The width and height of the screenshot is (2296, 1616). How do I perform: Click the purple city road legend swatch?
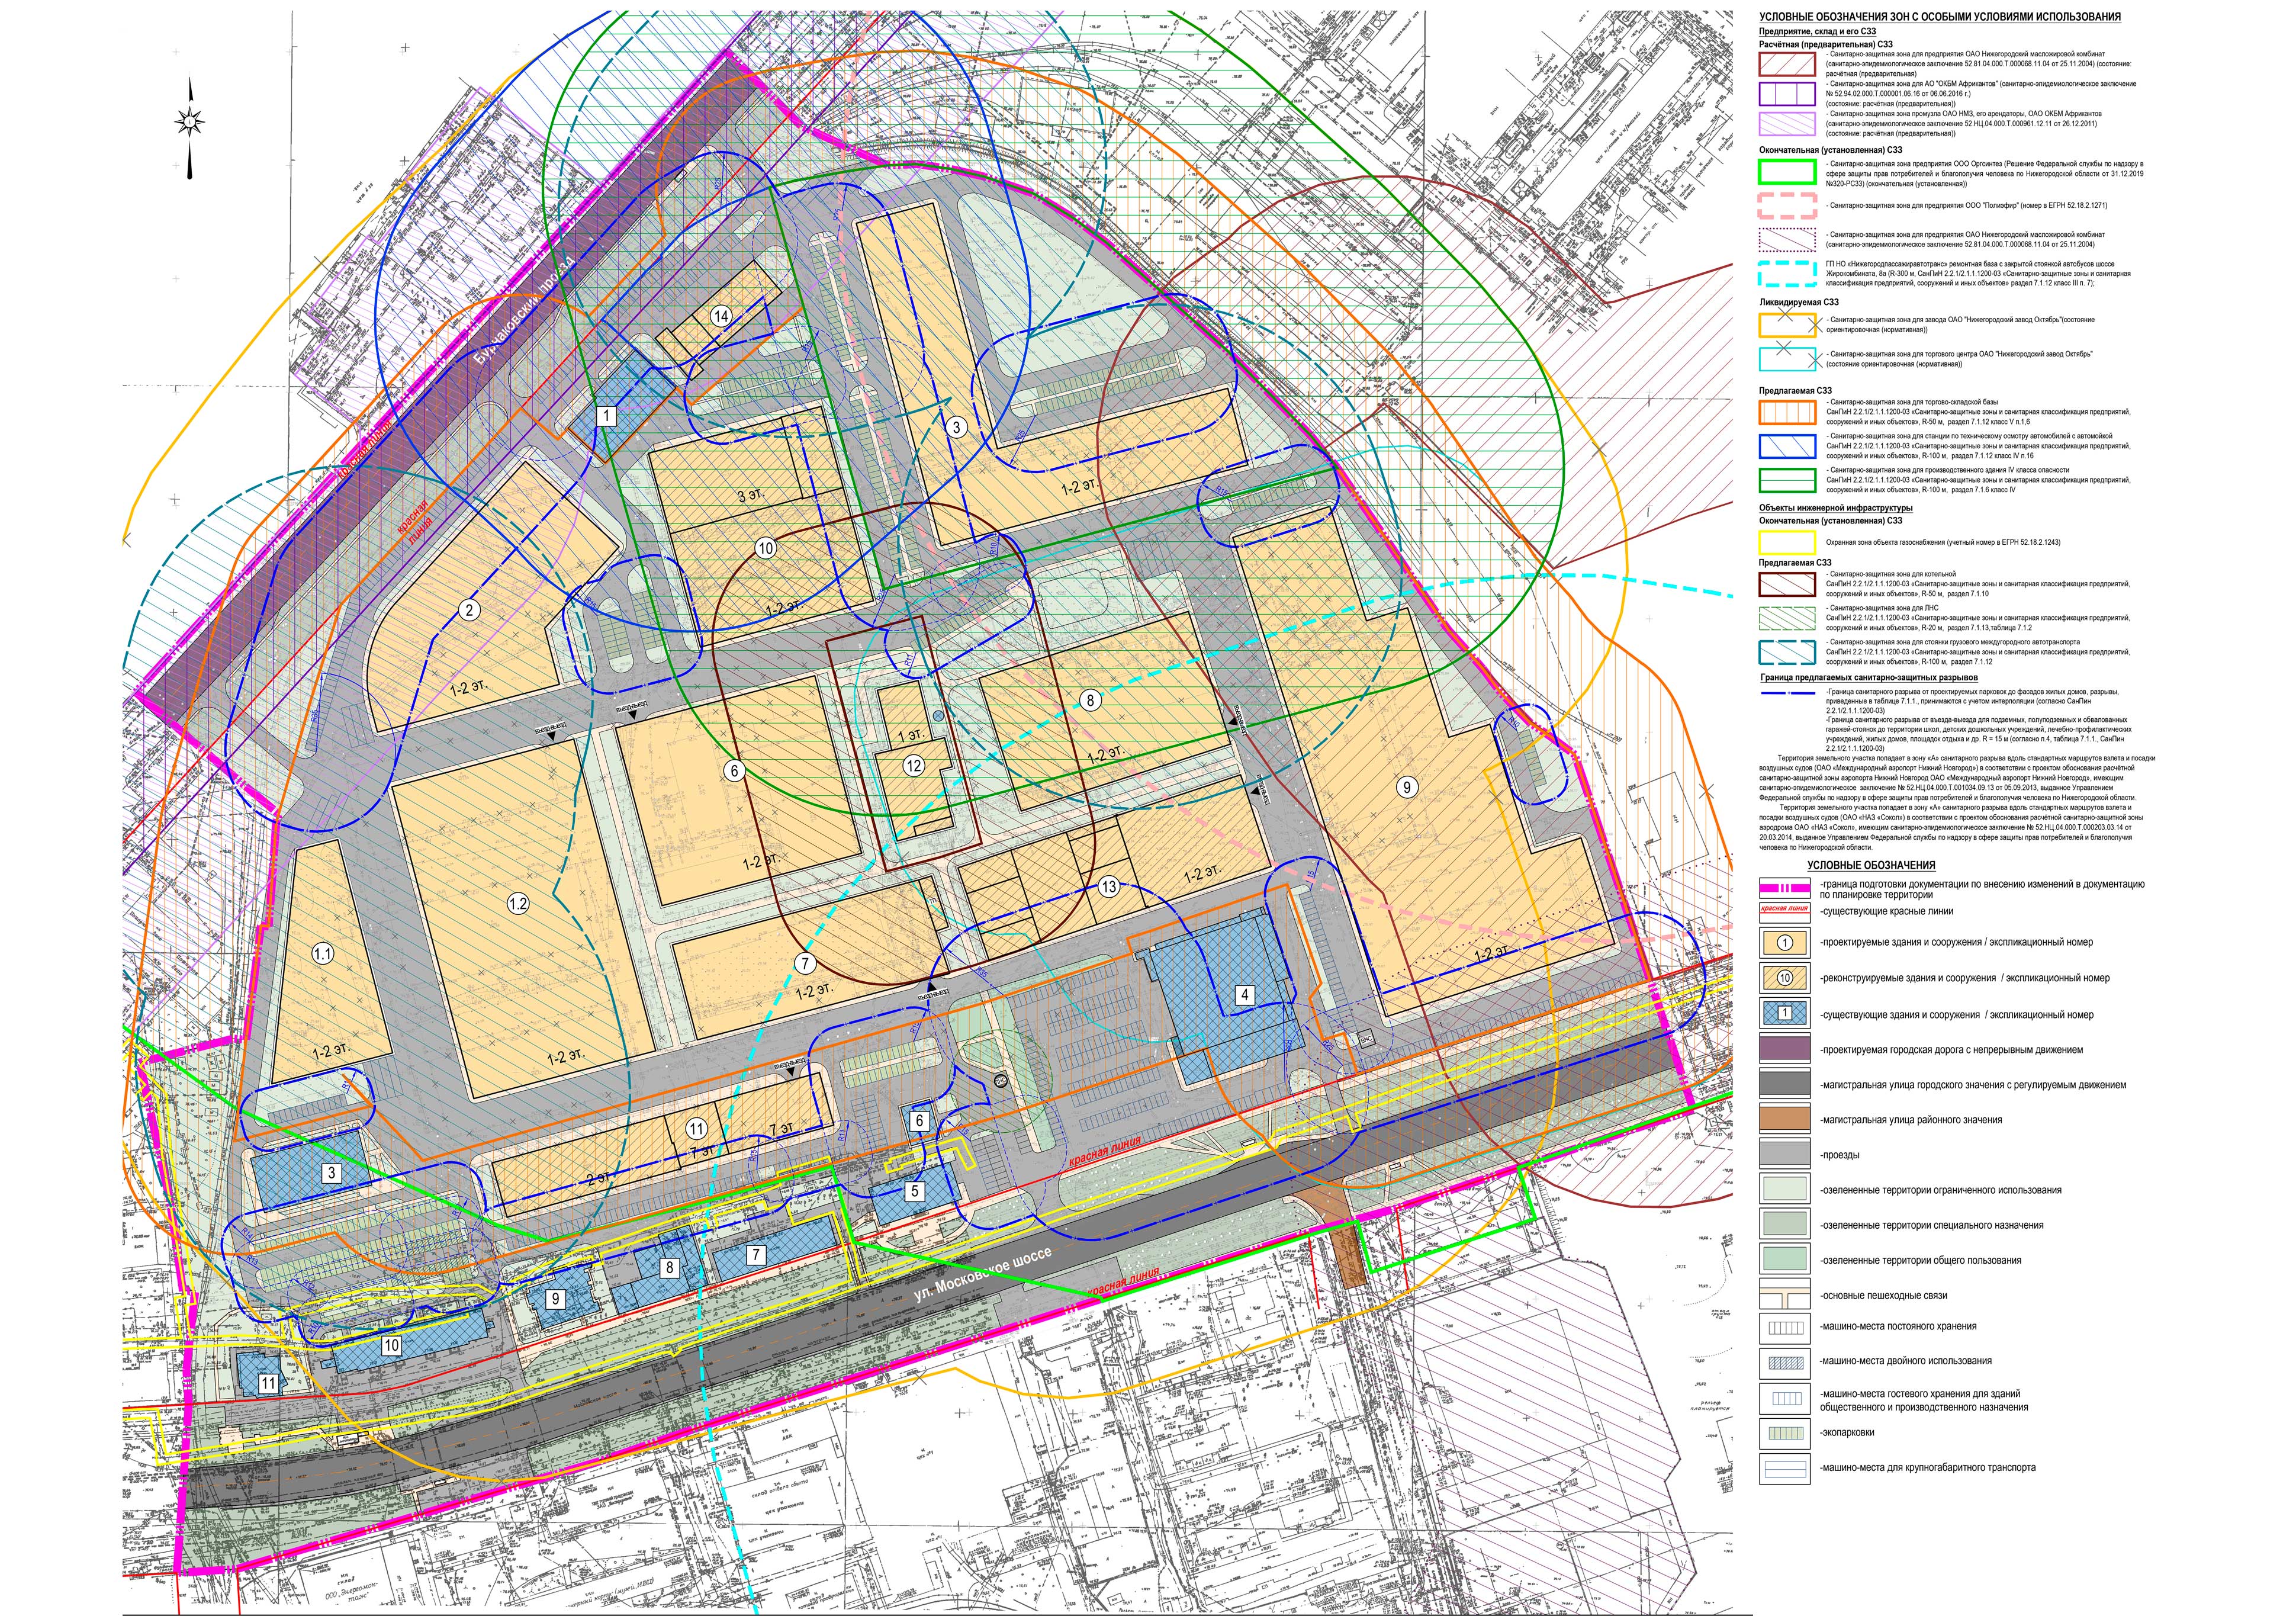(x=1785, y=1049)
